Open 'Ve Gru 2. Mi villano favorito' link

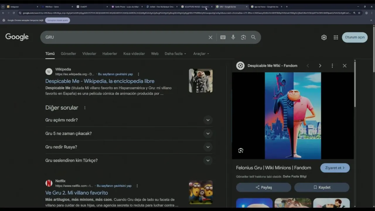(76, 193)
